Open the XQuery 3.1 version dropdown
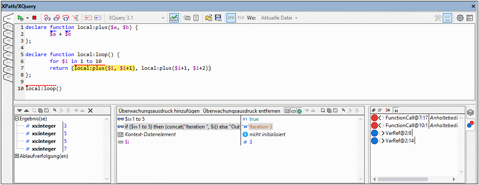 click(x=136, y=18)
